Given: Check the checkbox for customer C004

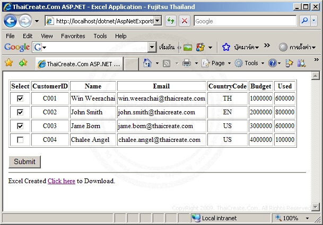Looking at the screenshot, I should point(20,140).
